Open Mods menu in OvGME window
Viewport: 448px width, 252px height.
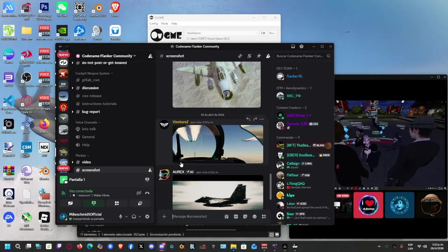164,24
